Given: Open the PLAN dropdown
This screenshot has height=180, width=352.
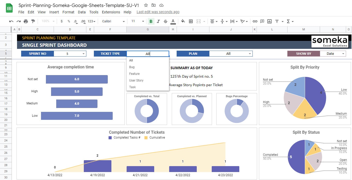Looking at the screenshot, I should tap(250, 53).
